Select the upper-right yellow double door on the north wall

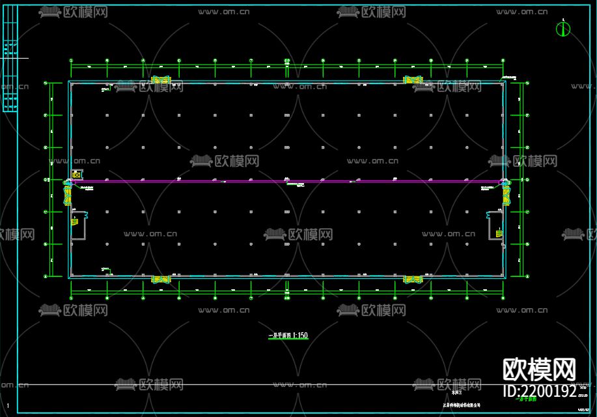coord(413,79)
